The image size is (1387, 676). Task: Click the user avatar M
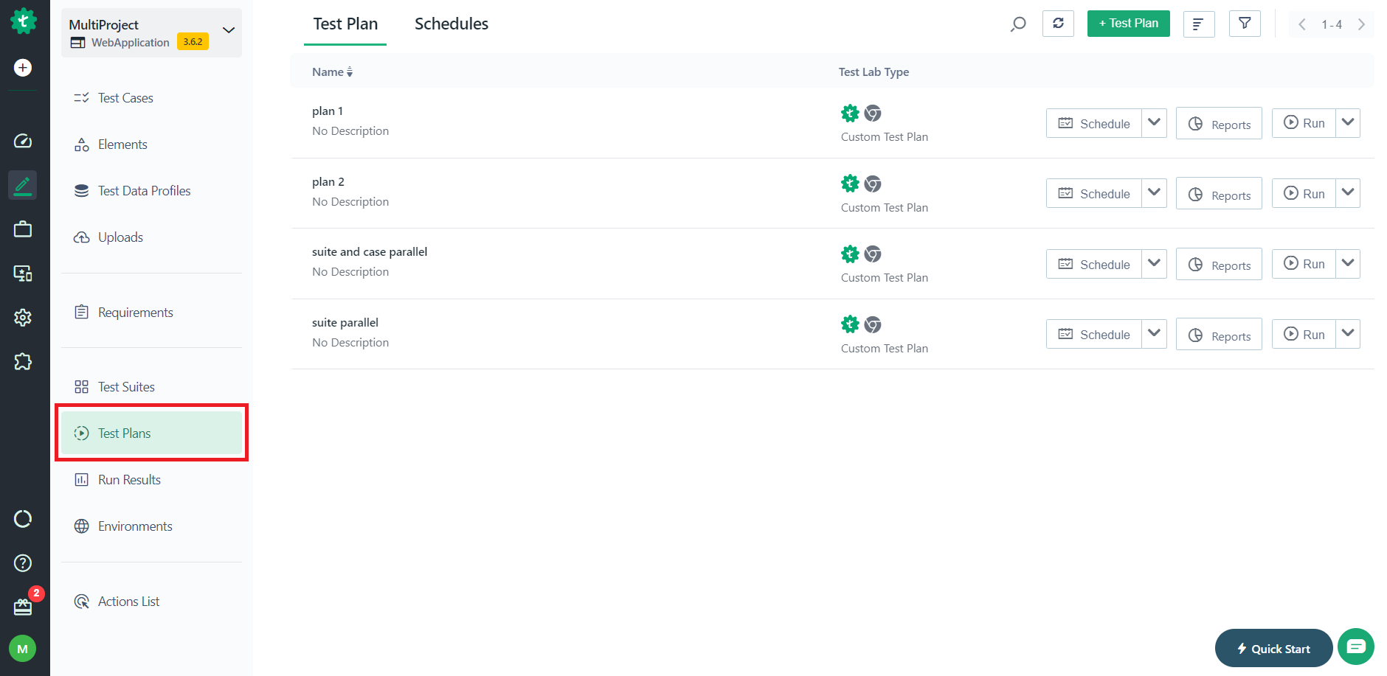point(23,649)
